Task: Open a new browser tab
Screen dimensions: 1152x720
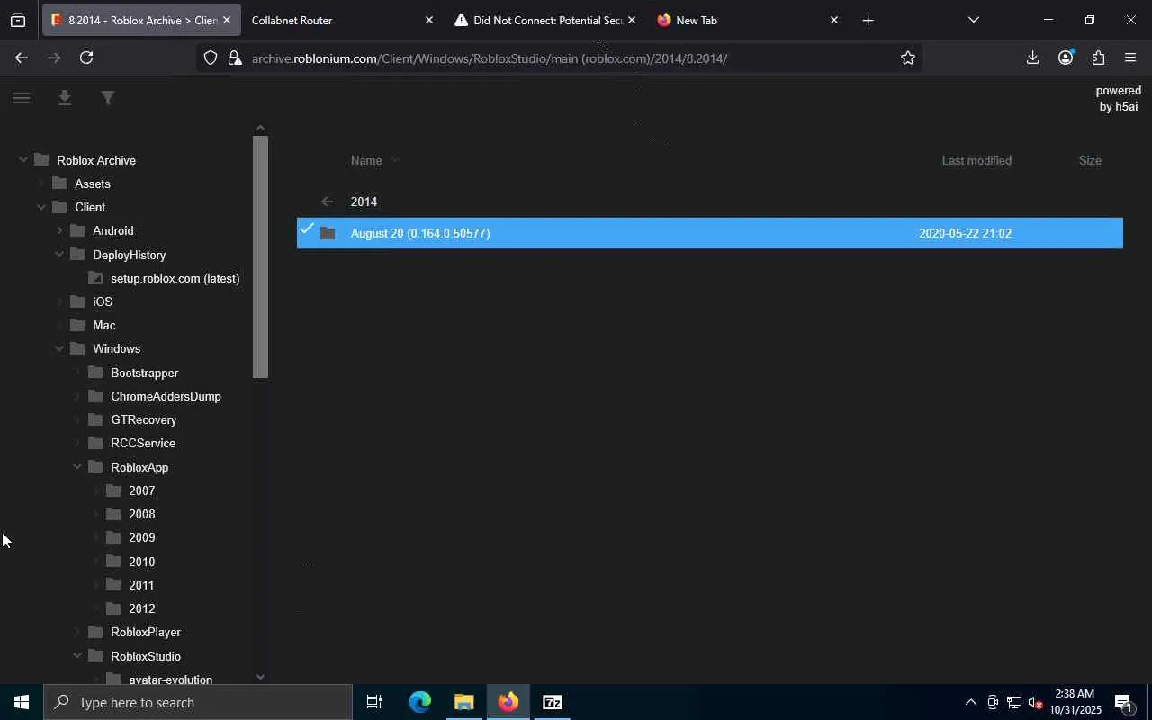Action: 868,20
